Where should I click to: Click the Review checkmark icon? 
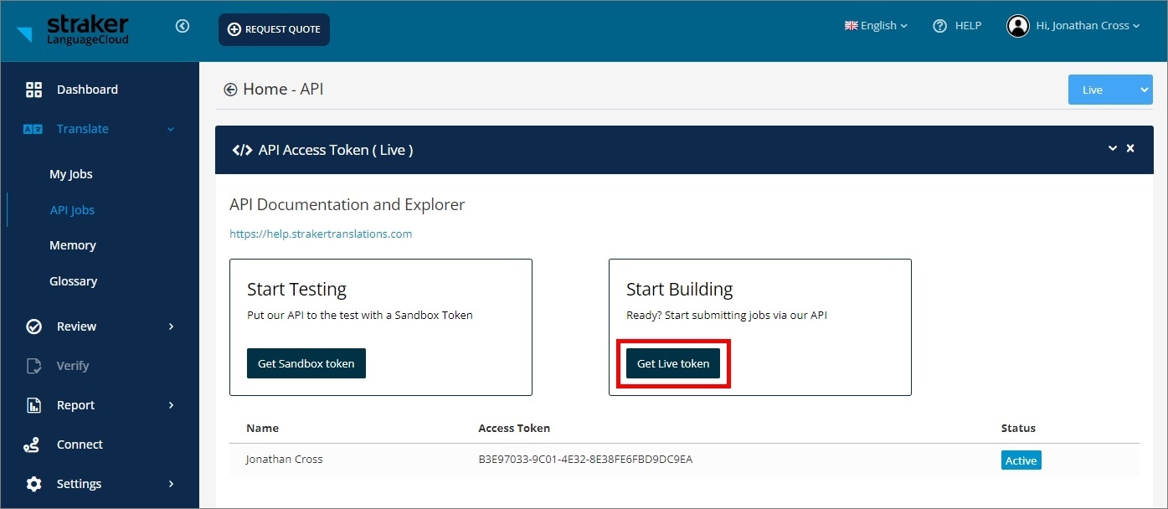(33, 326)
